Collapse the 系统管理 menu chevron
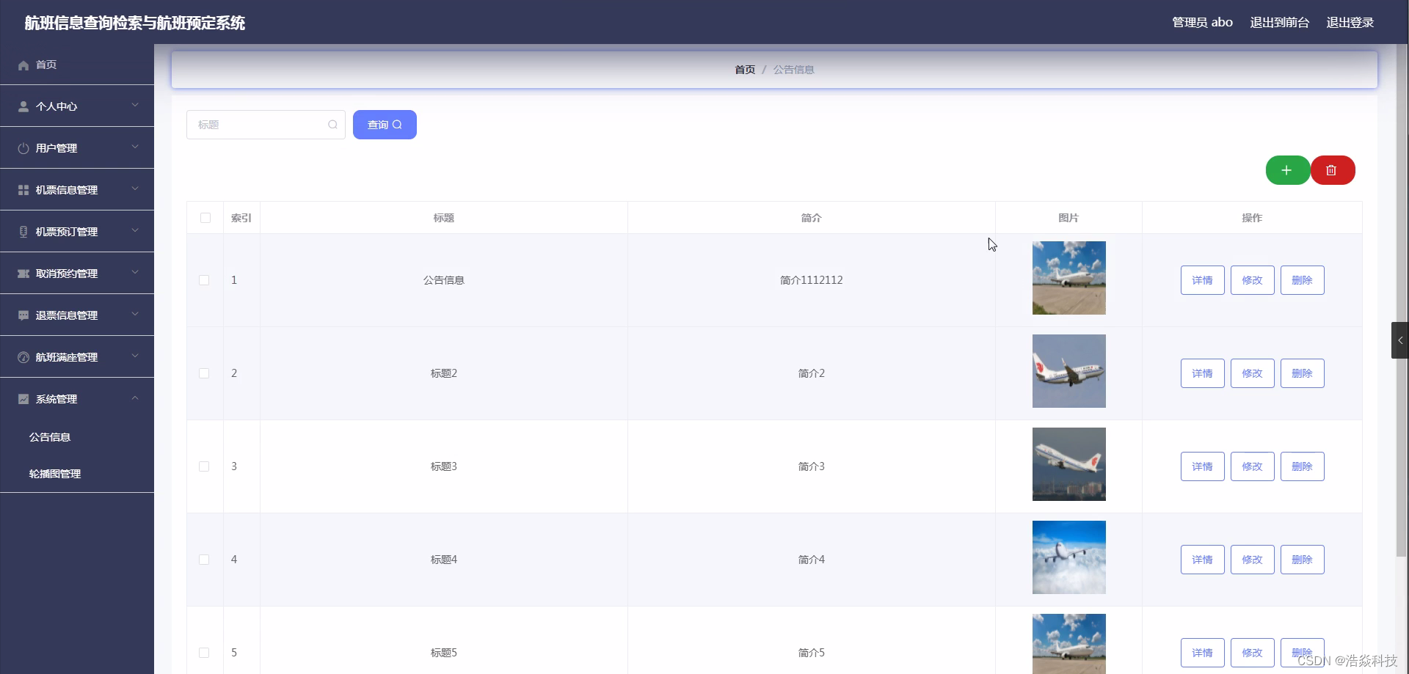Image resolution: width=1409 pixels, height=674 pixels. (x=135, y=398)
